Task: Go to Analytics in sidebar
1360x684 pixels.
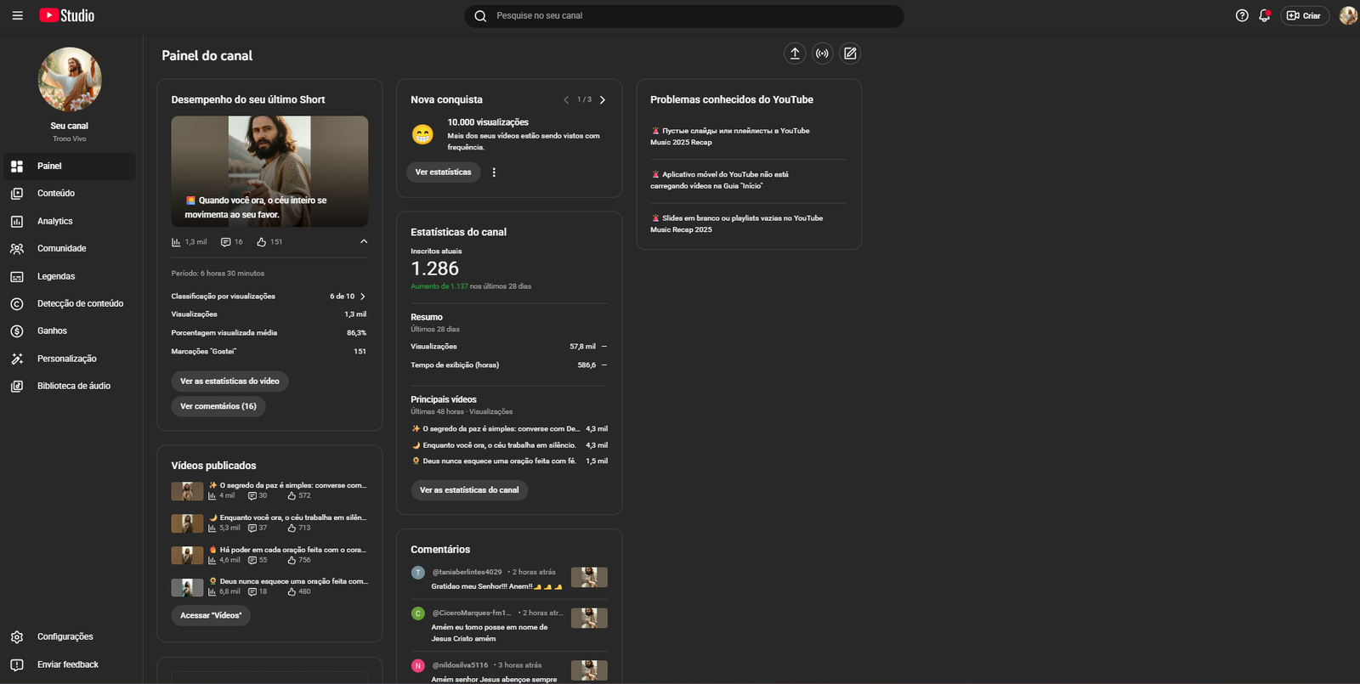Action: click(x=70, y=221)
